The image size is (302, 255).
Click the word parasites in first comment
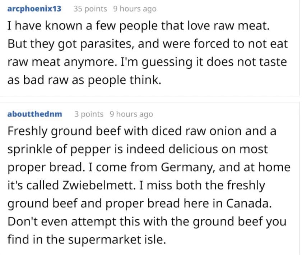point(107,44)
